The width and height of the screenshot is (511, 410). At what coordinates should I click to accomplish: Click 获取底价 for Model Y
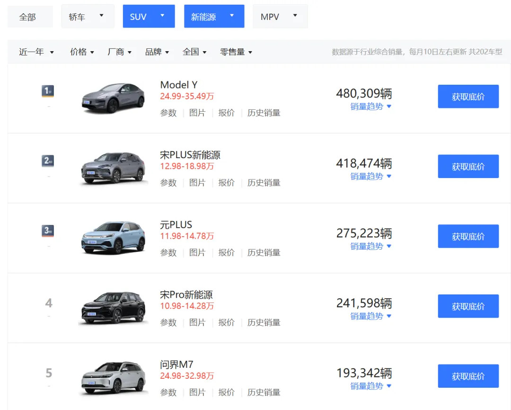coord(468,97)
